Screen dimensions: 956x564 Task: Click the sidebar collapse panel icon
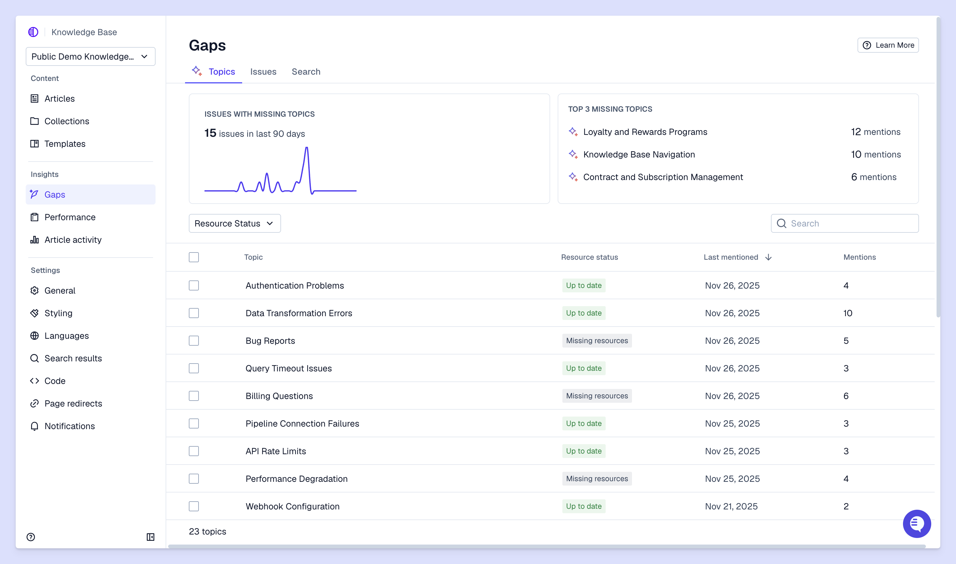pyautogui.click(x=151, y=537)
